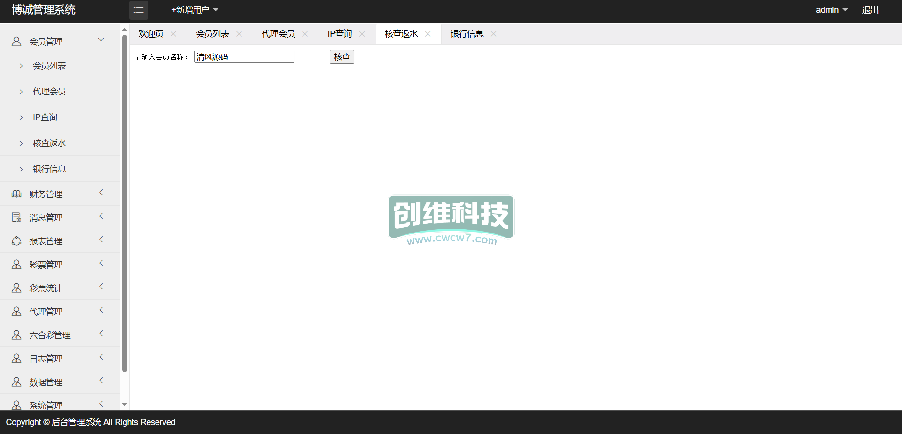Expand the 数据管理 menu chevron
Image resolution: width=902 pixels, height=434 pixels.
pyautogui.click(x=101, y=380)
